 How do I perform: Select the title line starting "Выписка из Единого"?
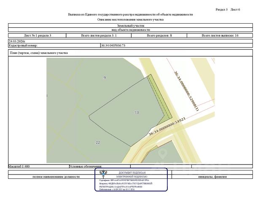tap(130, 14)
